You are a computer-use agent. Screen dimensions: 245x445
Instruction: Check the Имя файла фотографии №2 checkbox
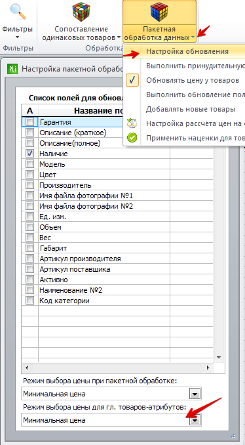(29, 206)
